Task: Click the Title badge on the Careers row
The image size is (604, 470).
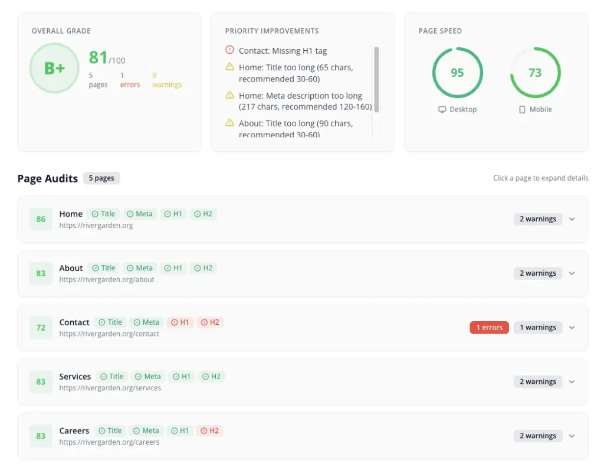Action: [110, 430]
